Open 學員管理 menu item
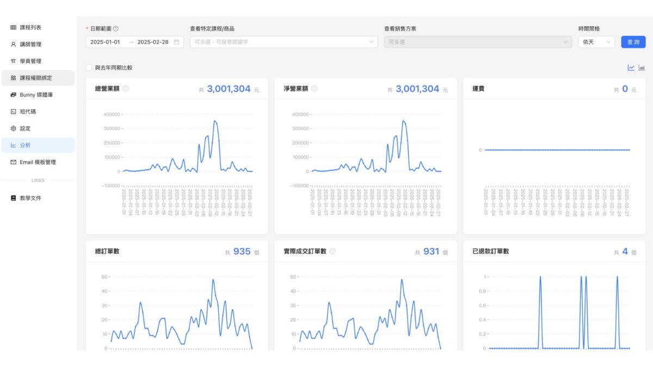Viewport: 653px width, 367px height. click(x=30, y=61)
